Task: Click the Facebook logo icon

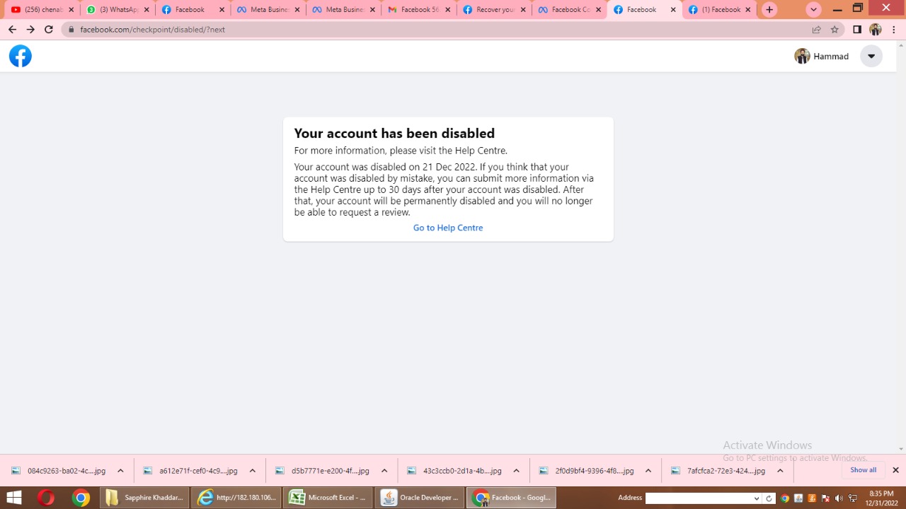Action: pos(21,57)
